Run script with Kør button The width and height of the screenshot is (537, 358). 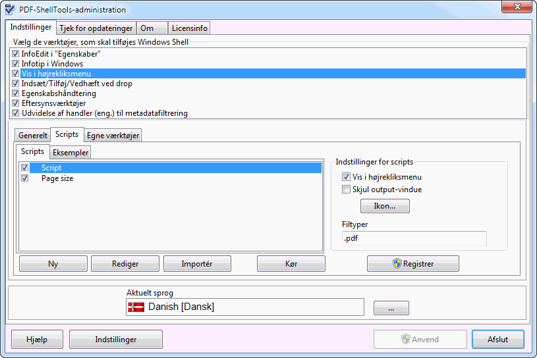291,264
